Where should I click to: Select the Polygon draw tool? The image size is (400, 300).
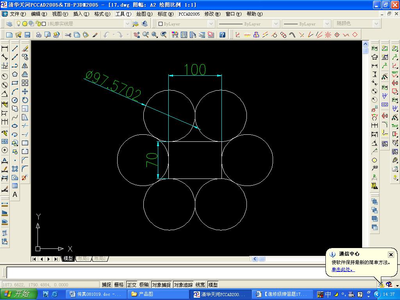coord(15,74)
